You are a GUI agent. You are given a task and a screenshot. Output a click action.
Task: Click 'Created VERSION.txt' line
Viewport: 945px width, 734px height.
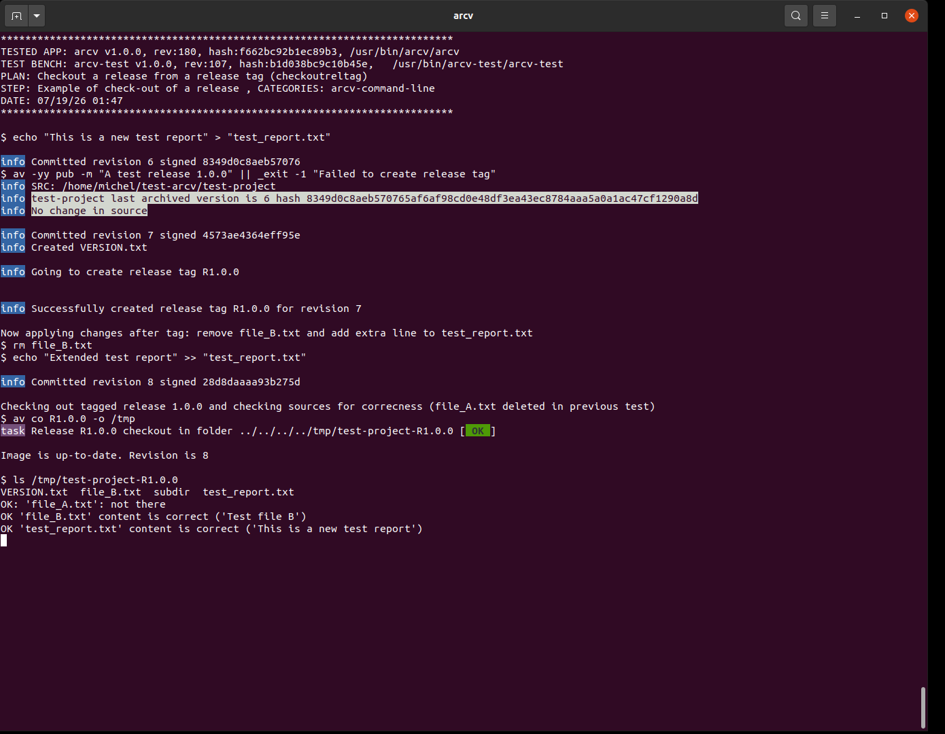point(89,247)
